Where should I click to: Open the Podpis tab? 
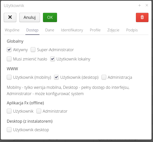point(132,30)
